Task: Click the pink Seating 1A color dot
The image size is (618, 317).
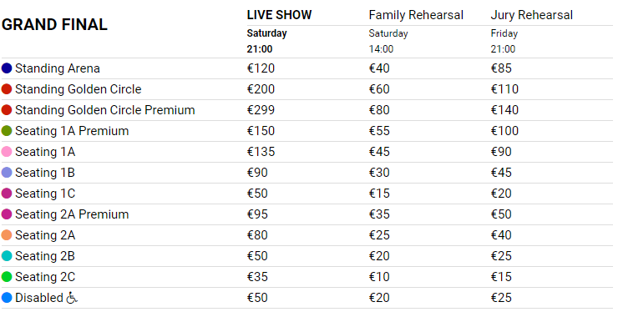Action: (7, 152)
